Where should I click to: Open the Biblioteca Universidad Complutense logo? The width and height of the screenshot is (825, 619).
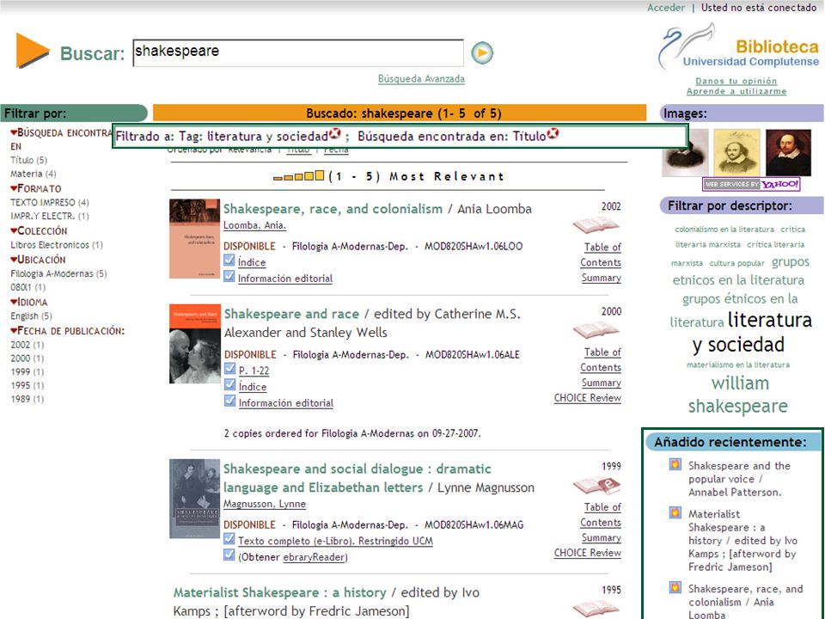[739, 46]
